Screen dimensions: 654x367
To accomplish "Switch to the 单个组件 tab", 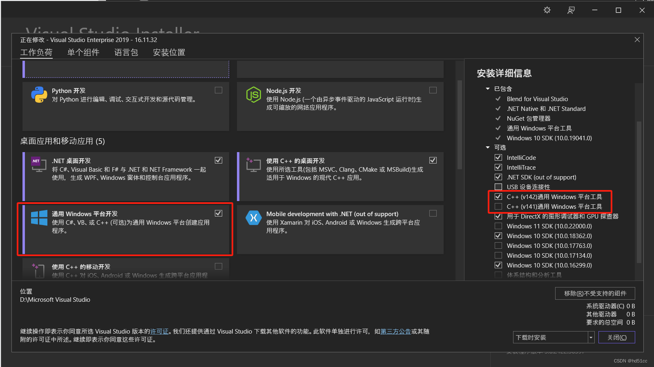I will [x=83, y=52].
